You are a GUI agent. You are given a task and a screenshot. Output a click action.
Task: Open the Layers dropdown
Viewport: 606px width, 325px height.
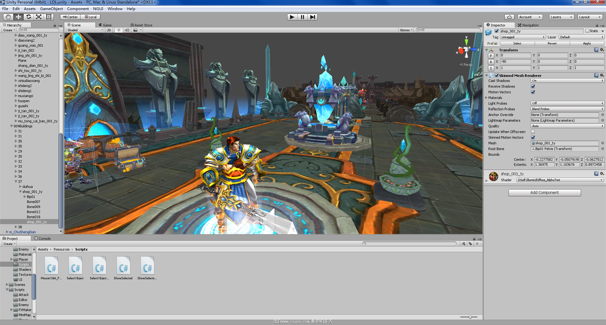point(561,17)
